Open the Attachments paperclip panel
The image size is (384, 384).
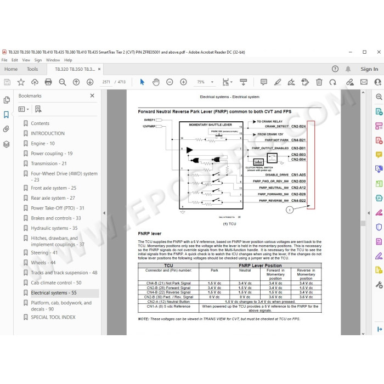point(7,129)
